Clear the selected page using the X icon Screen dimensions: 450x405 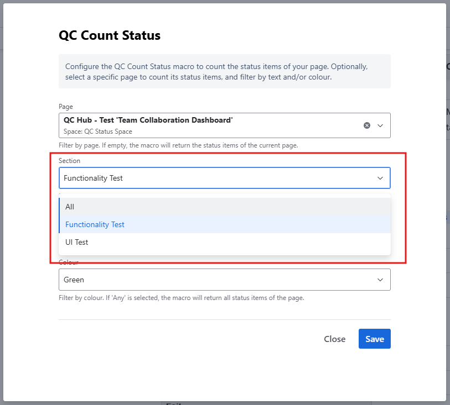(x=366, y=125)
